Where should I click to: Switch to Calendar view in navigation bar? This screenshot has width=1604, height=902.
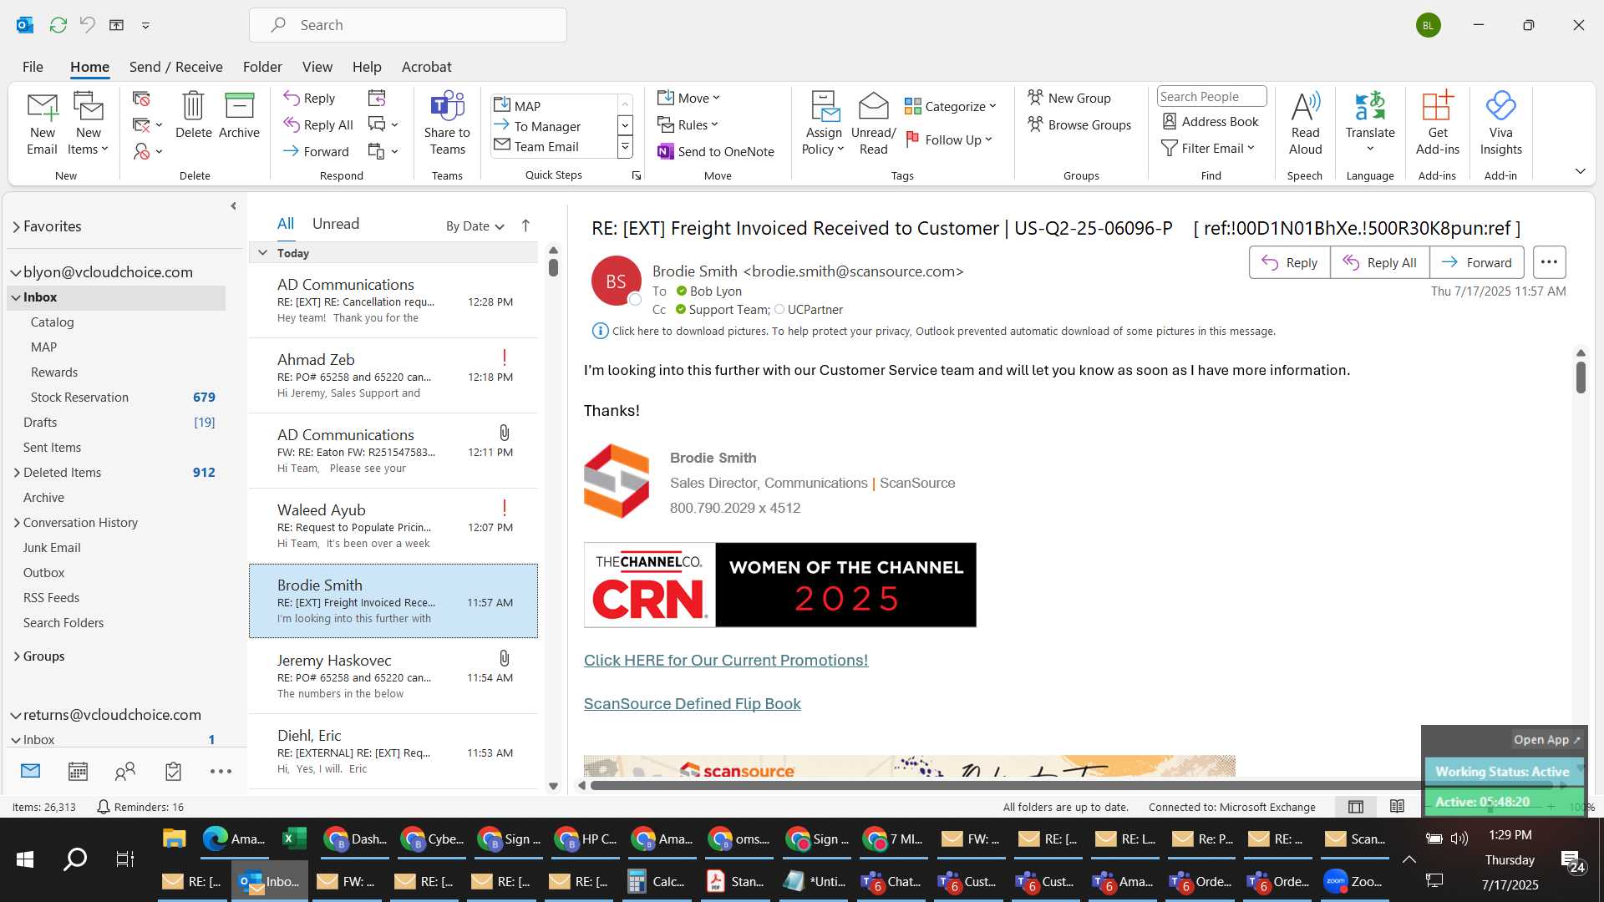(78, 771)
